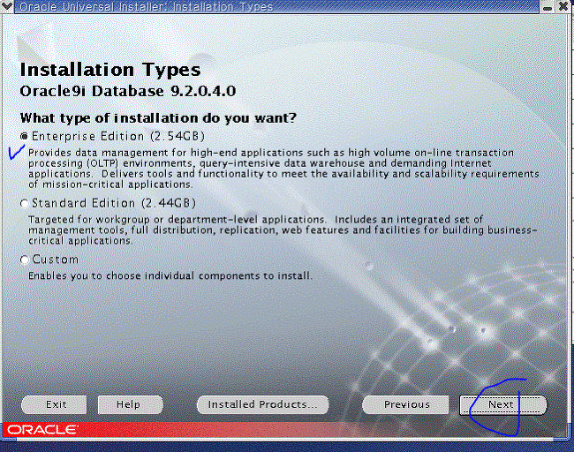The height and width of the screenshot is (452, 574).
Task: Close the installer window with X
Action: tap(563, 6)
